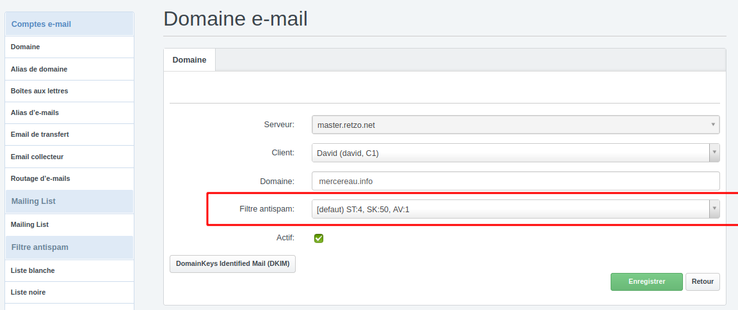Expand the Client dropdown arrow
Screen dimensions: 738x310
point(714,153)
